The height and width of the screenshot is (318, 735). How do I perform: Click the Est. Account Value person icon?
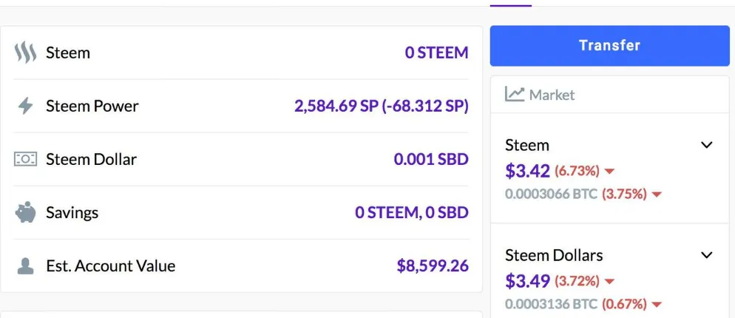(x=25, y=266)
